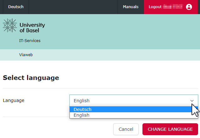200x138 pixels.
Task: Click the Language dropdown chevron arrow
Action: (x=192, y=101)
